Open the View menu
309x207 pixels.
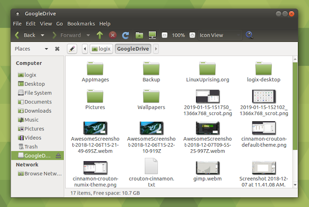click(x=46, y=24)
